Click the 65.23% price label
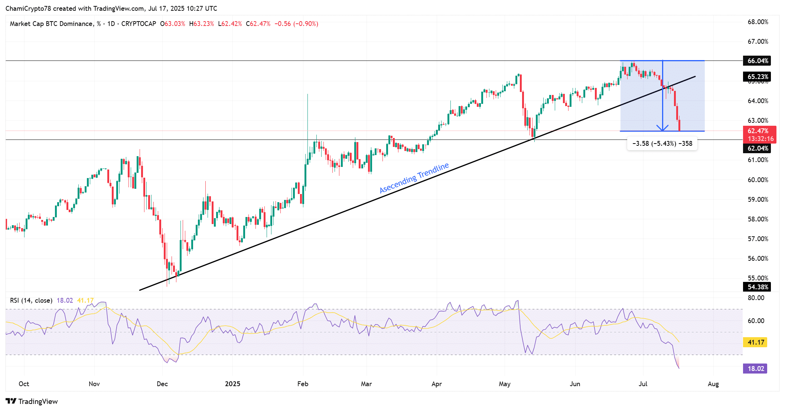Screen dimensions: 785x411 [x=757, y=77]
